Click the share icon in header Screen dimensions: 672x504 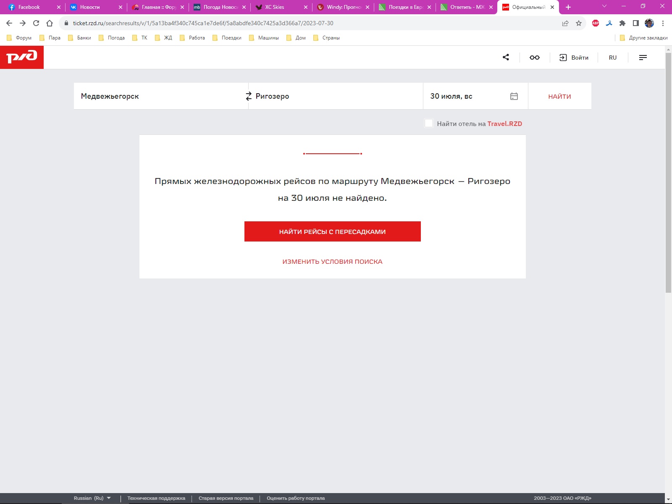click(x=506, y=58)
